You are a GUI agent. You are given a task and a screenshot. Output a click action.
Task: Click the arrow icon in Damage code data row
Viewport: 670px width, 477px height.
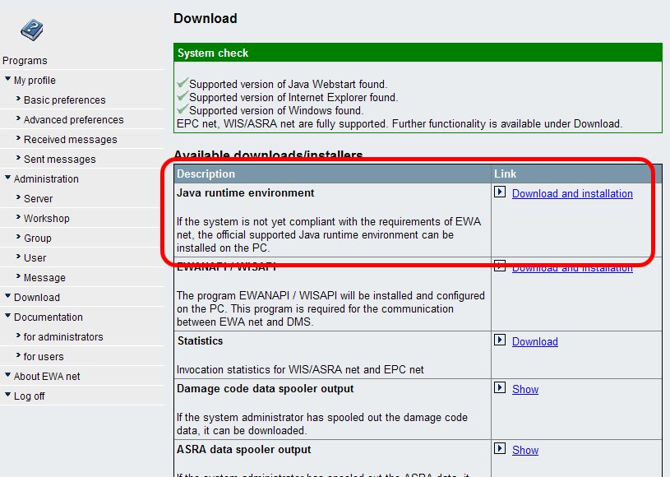pyautogui.click(x=500, y=387)
